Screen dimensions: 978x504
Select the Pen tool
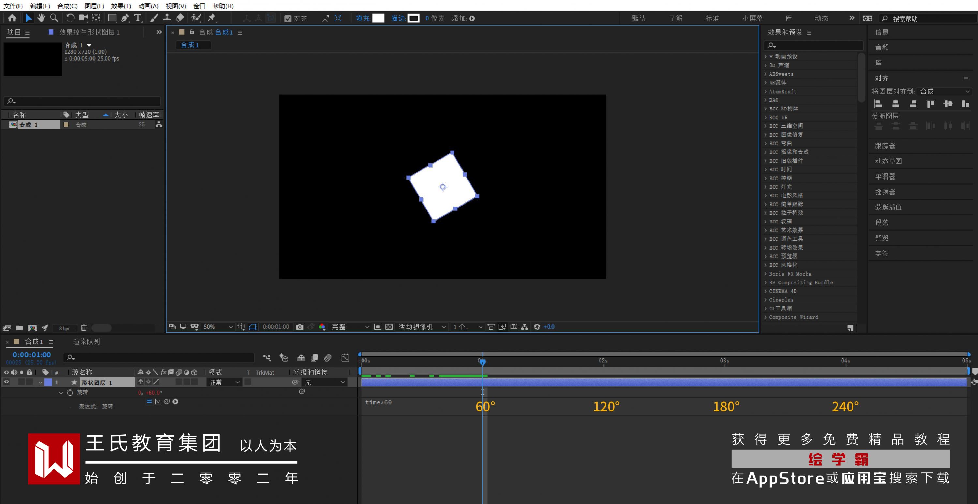pos(125,18)
